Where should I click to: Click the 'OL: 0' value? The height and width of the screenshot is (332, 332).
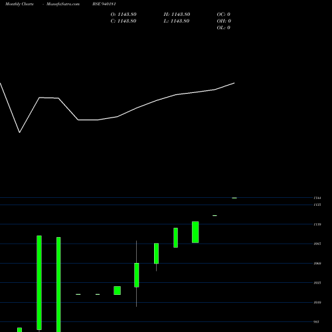223,28
